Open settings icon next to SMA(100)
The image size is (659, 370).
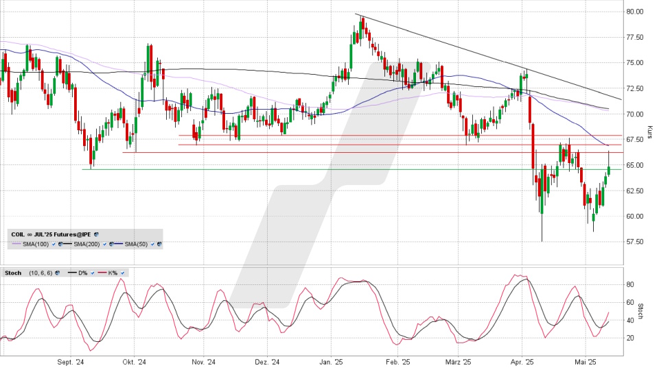tap(60, 244)
